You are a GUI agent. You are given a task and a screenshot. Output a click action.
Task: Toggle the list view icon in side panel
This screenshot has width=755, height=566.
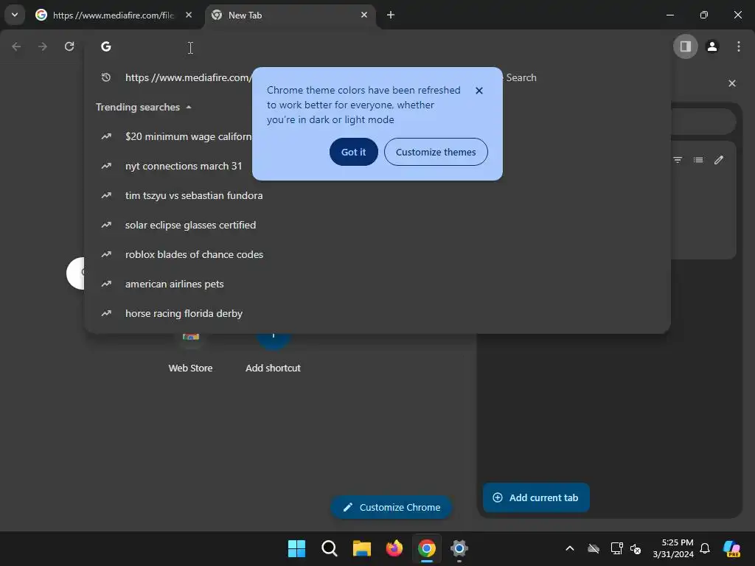698,160
